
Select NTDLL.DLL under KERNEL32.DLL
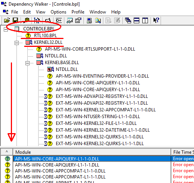pos(56,56)
